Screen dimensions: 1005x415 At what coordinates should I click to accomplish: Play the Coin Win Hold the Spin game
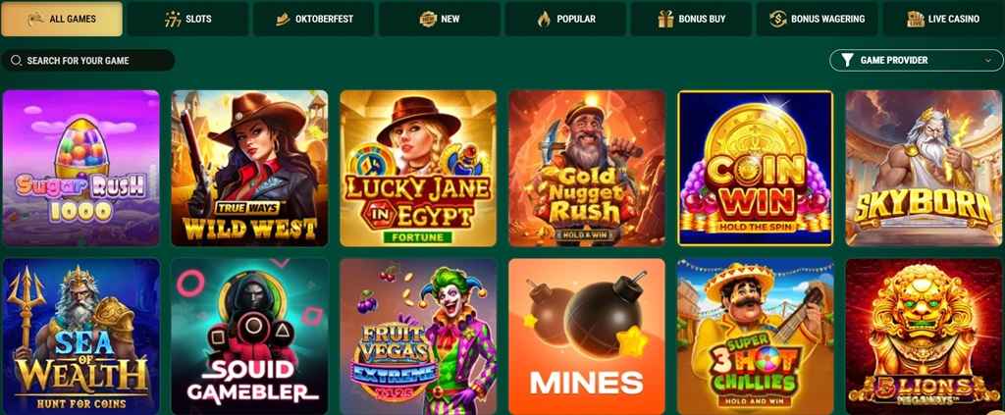click(755, 168)
